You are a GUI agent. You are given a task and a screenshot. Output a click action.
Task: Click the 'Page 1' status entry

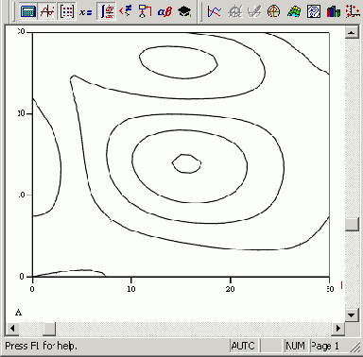[325, 346]
